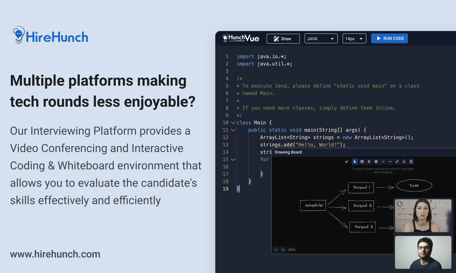Toggle the canvas lock icon

click(347, 162)
